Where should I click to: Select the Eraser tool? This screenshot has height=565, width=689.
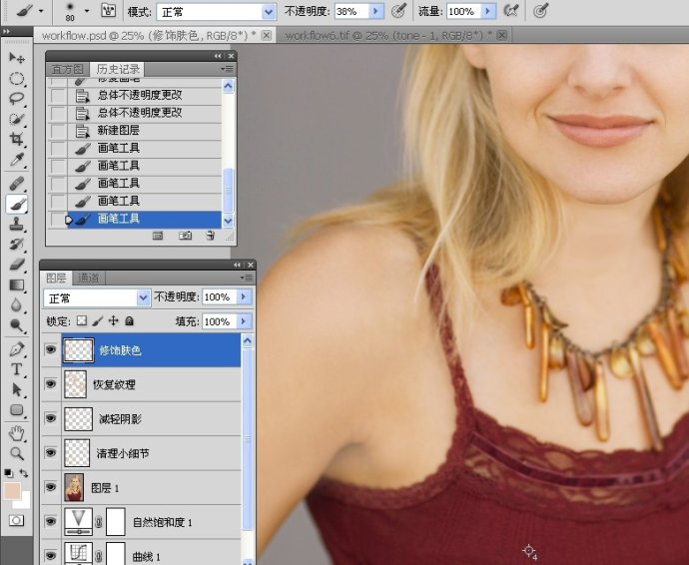(x=17, y=265)
